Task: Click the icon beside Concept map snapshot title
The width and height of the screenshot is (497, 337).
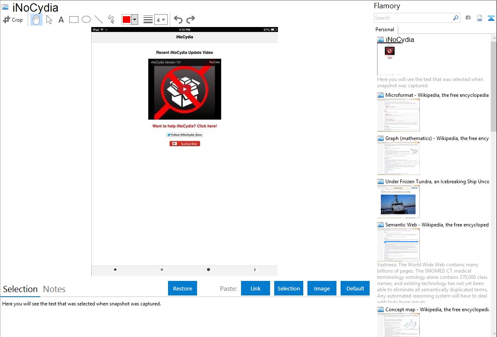Action: [381, 309]
